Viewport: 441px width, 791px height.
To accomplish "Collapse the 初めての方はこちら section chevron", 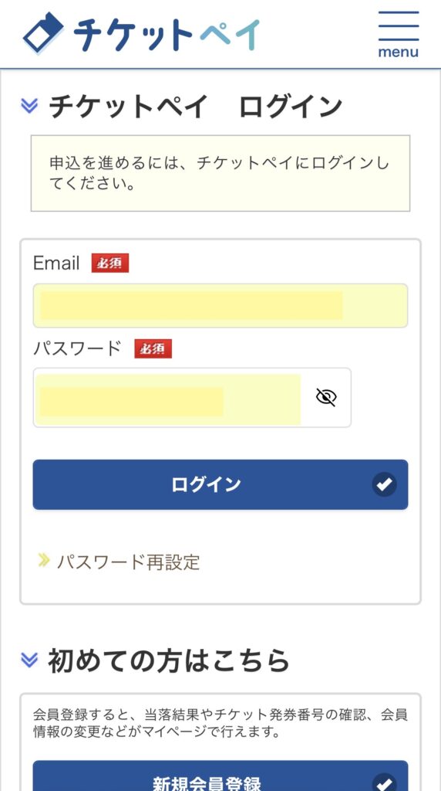I will [29, 660].
